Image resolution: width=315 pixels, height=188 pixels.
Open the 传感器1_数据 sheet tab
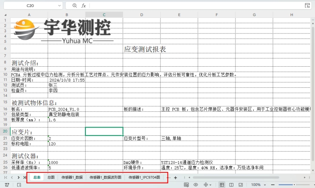click(x=72, y=177)
